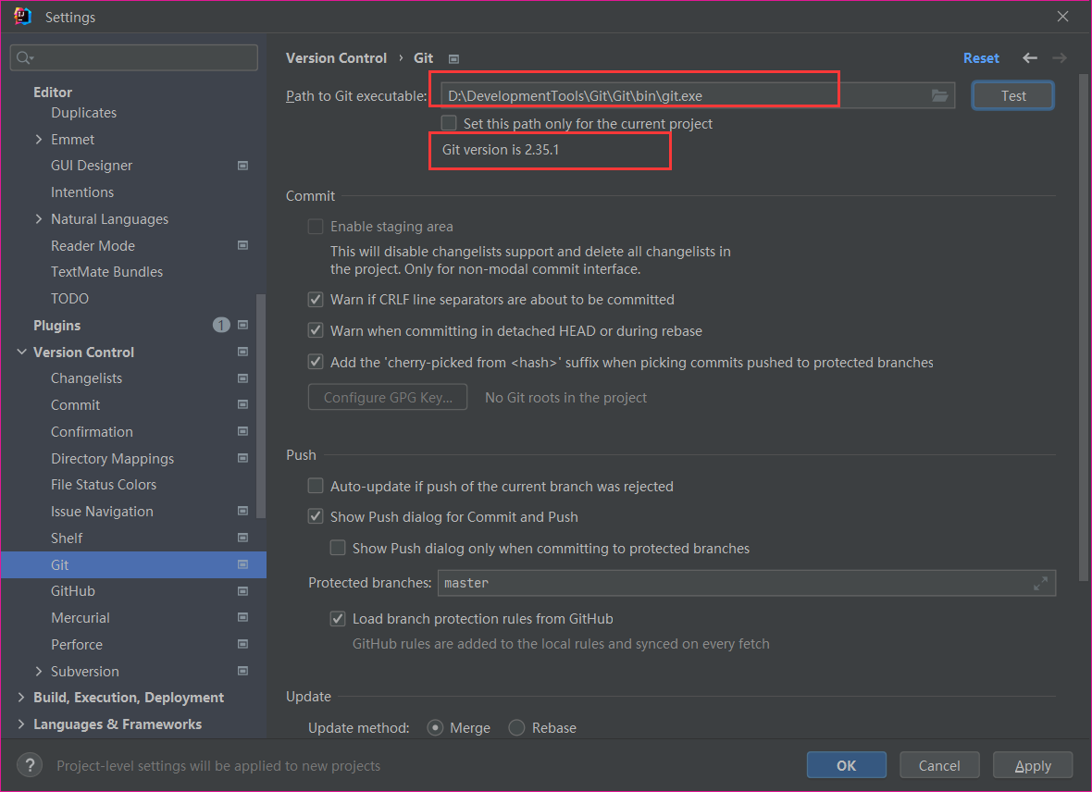Toggle the 'cherry-picked from <hash>' suffix checkbox

point(316,362)
